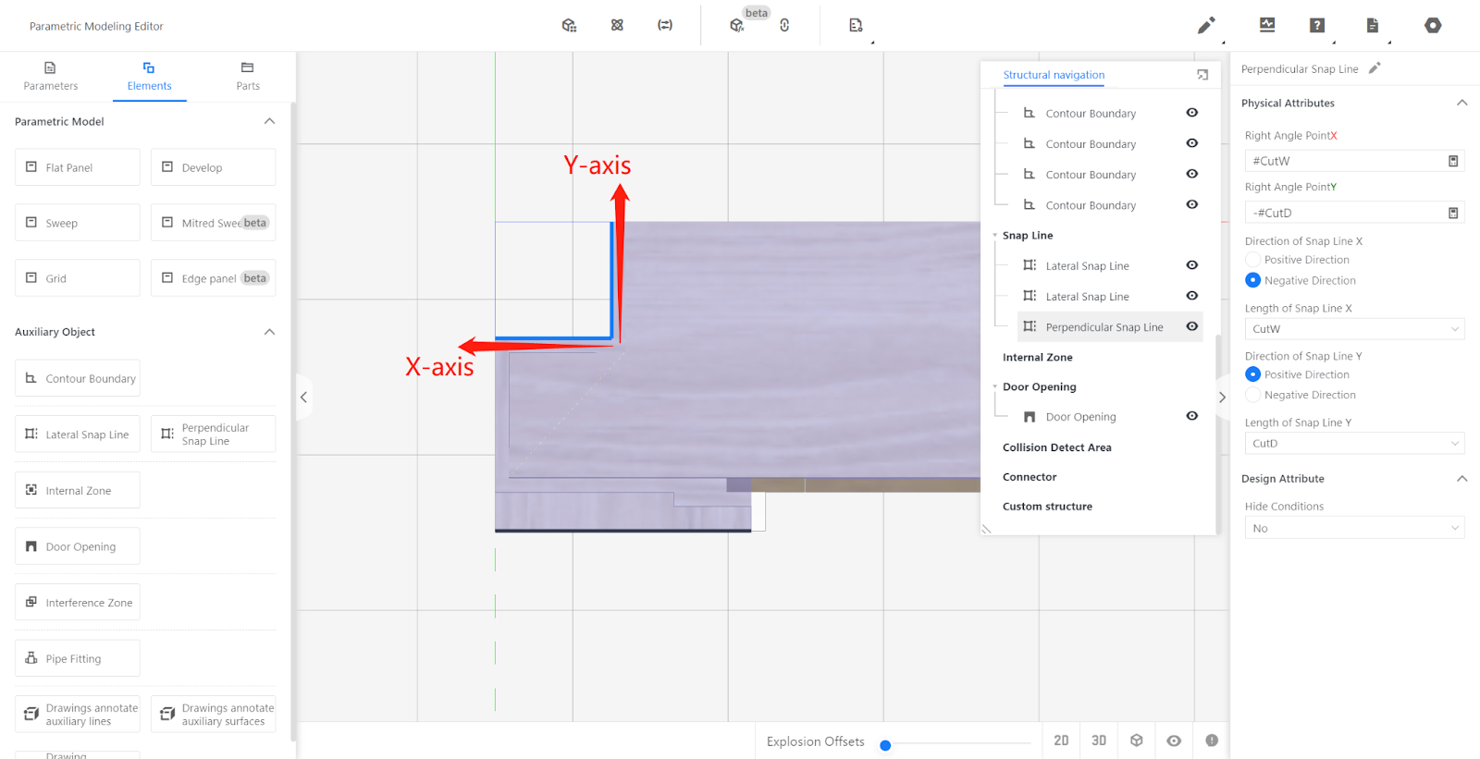Image resolution: width=1480 pixels, height=759 pixels.
Task: Click the Explosion Offsets slider handle
Action: click(x=885, y=745)
